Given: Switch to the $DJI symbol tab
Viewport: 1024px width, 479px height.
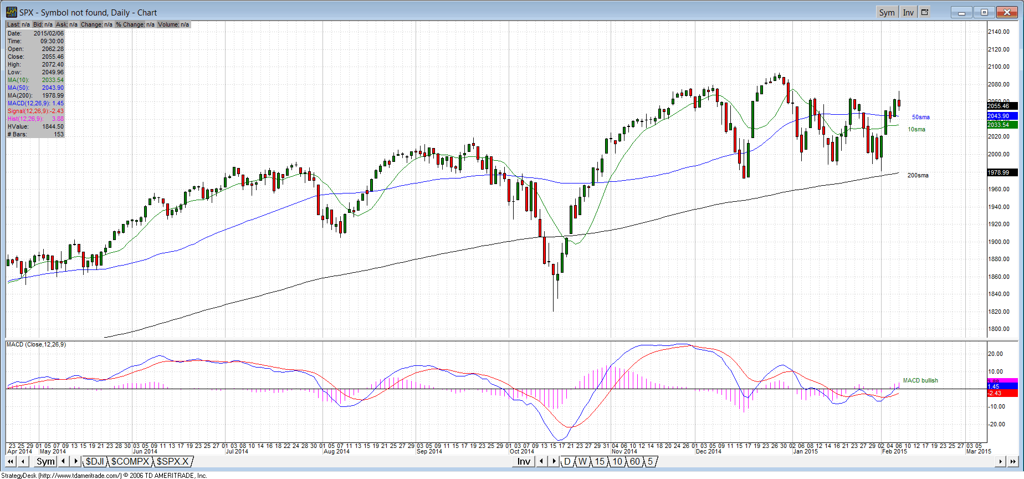Looking at the screenshot, I should [x=94, y=462].
